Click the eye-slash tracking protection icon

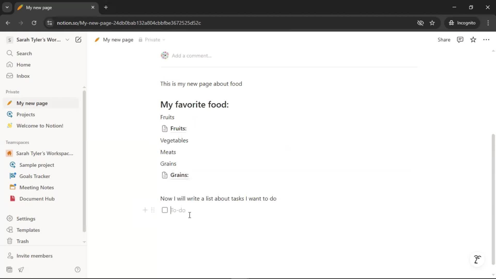[x=420, y=23]
